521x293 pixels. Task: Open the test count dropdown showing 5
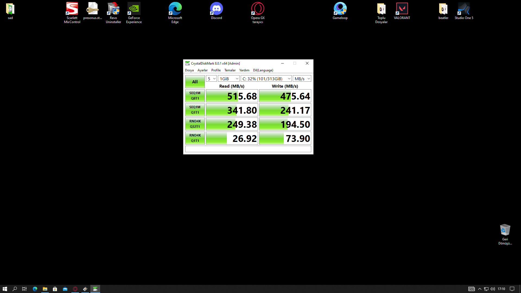pyautogui.click(x=211, y=79)
